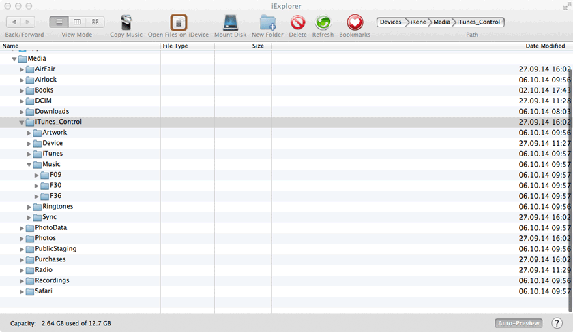Expand the DCIM folder
Image resolution: width=573 pixels, height=332 pixels.
tap(22, 101)
